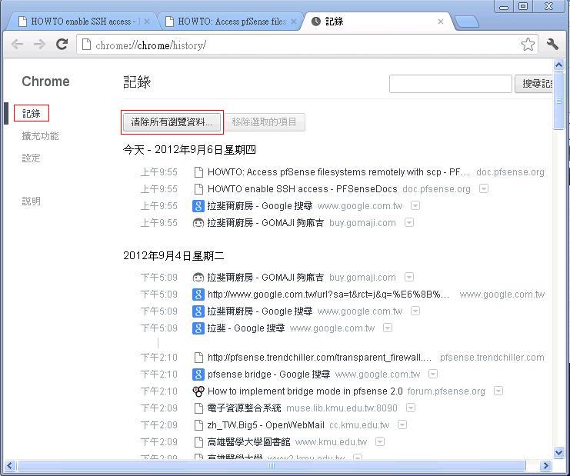Click page icon of HOWTO enable SSH entry
Viewport: 570px width, 476px height.
tap(198, 189)
